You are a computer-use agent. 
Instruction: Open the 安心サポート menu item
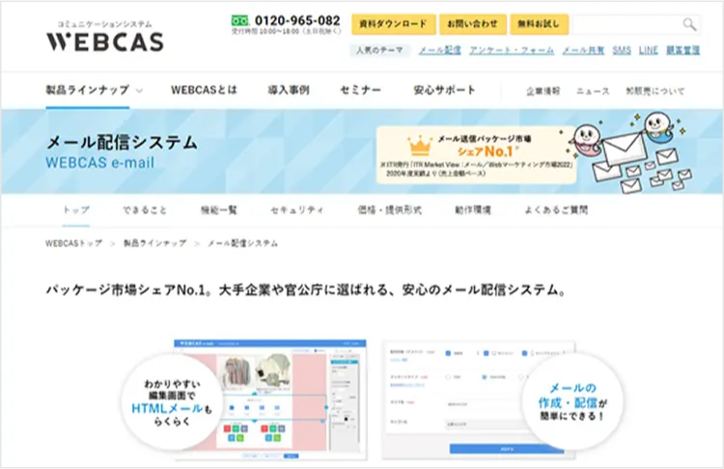pyautogui.click(x=444, y=90)
